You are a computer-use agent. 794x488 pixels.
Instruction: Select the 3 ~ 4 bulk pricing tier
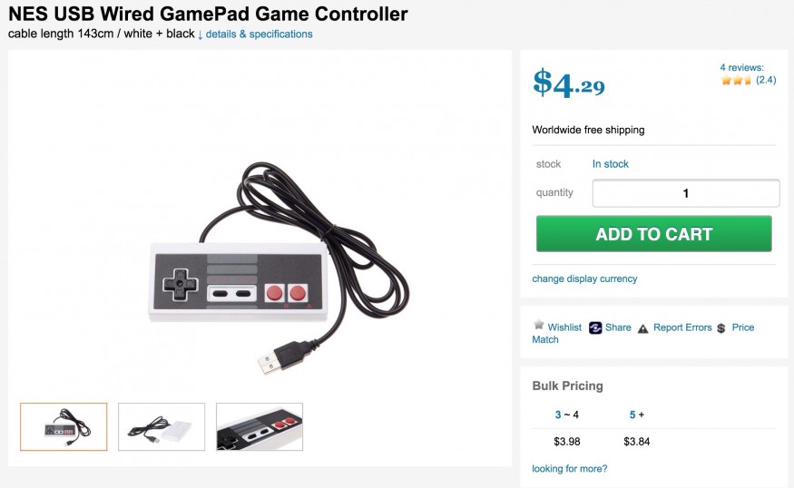tap(566, 415)
